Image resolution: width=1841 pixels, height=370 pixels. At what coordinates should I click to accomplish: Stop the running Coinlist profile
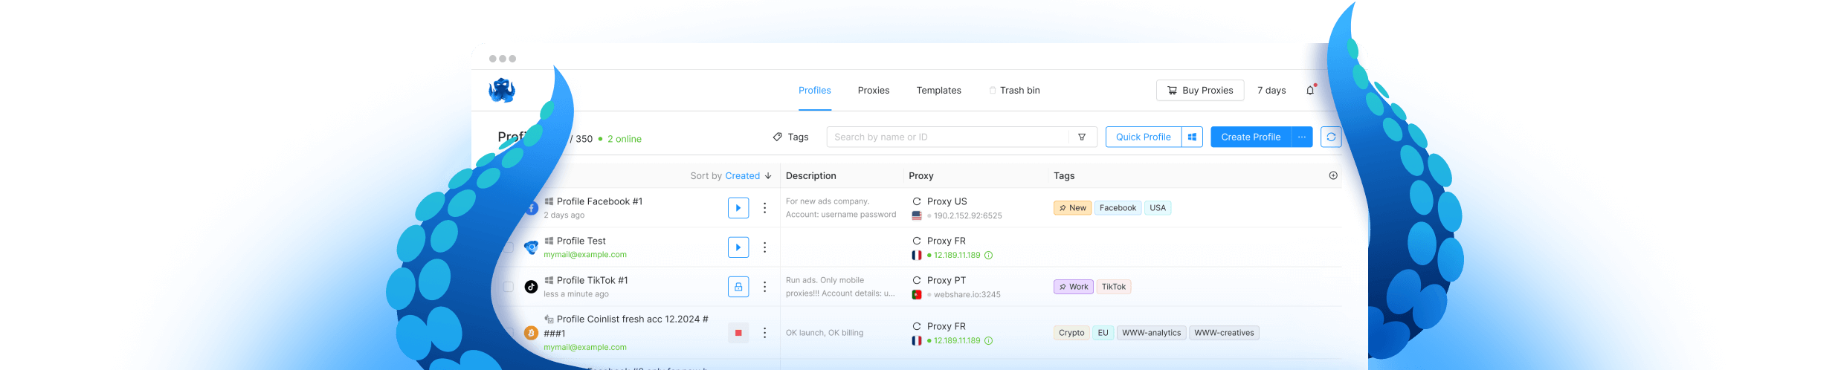tap(738, 333)
